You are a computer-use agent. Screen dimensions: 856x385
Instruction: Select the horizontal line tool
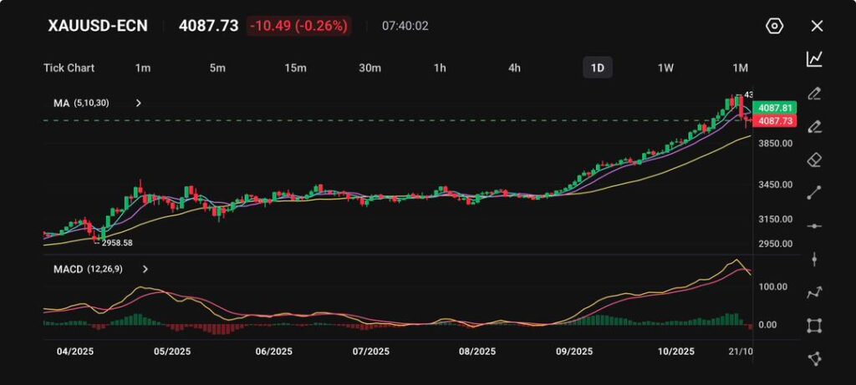click(815, 225)
